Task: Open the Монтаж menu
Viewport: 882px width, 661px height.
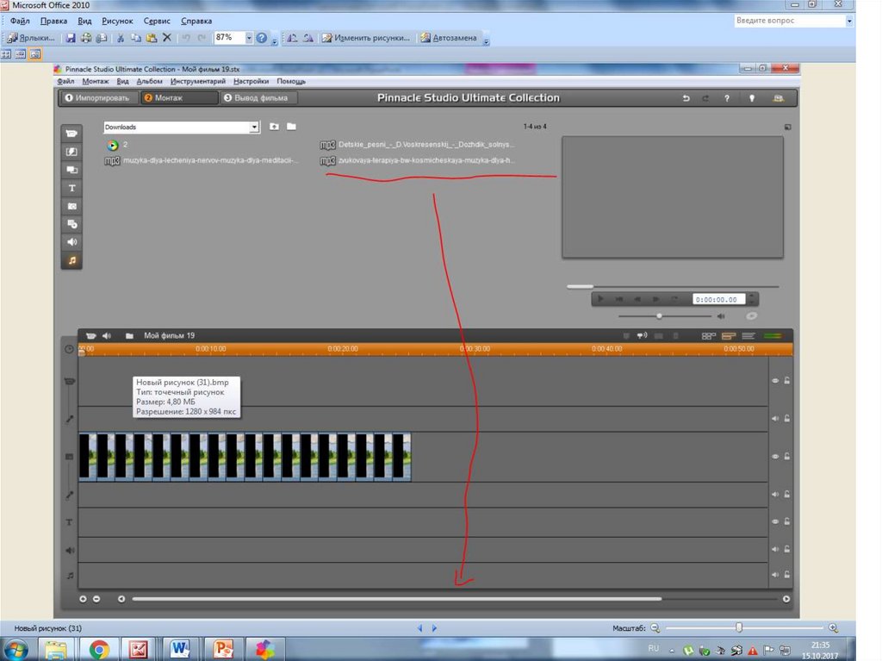Action: (95, 81)
